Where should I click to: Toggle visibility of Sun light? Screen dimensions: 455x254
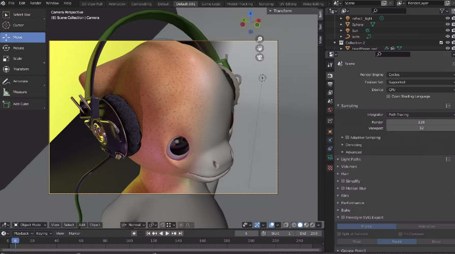[447, 30]
